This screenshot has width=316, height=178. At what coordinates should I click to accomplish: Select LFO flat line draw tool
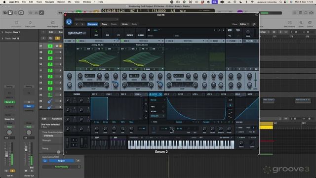230,109
